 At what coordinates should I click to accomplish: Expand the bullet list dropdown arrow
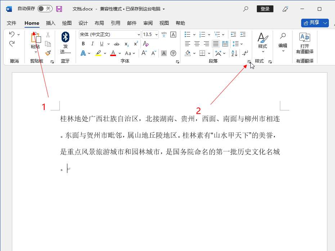[194, 35]
